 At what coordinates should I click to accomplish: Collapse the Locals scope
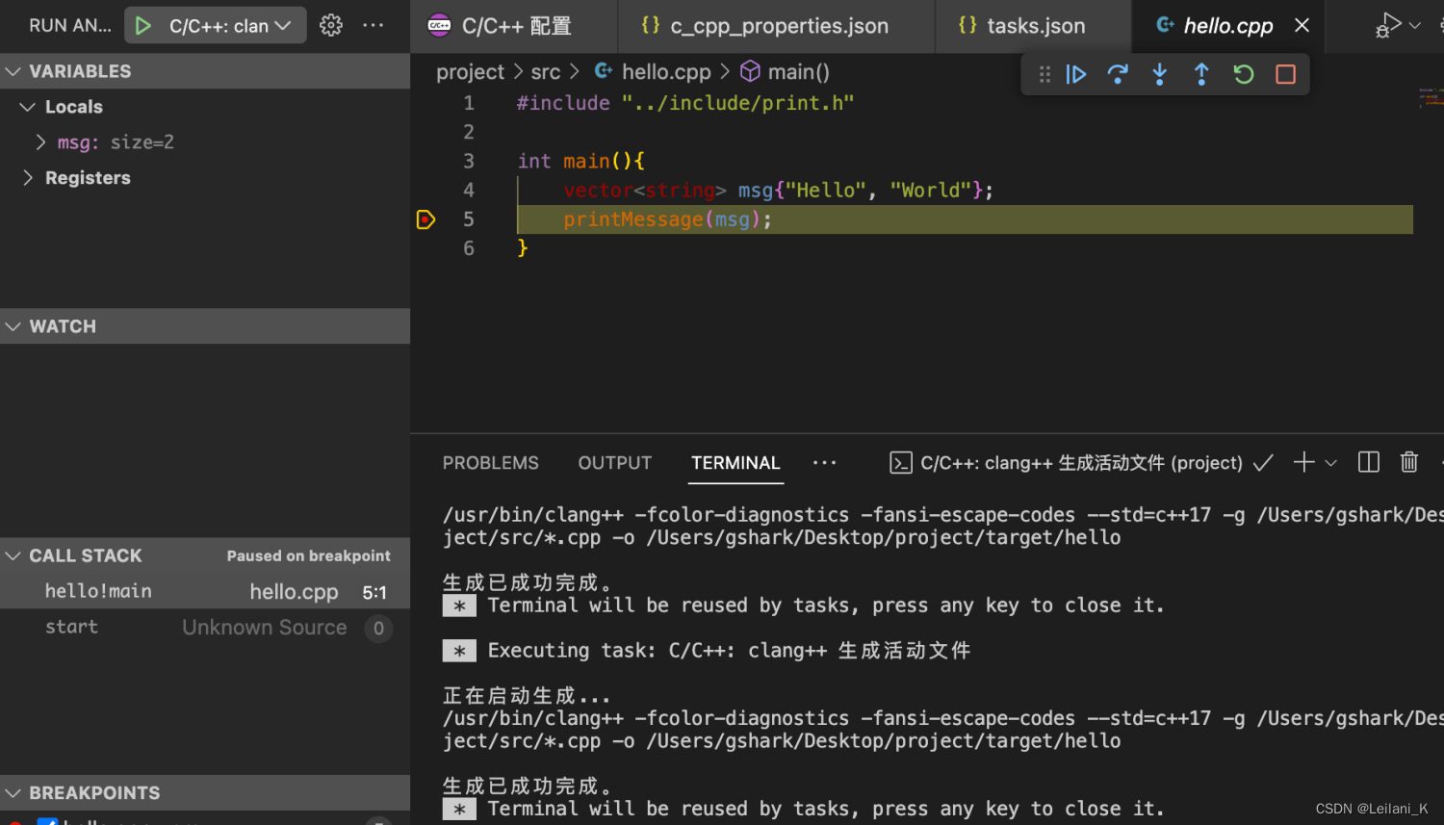coord(205,107)
